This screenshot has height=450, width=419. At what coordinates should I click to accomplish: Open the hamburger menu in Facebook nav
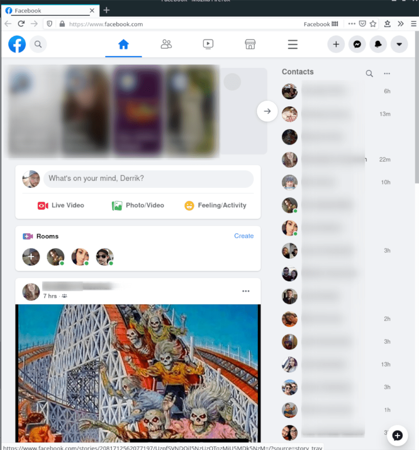tap(292, 44)
